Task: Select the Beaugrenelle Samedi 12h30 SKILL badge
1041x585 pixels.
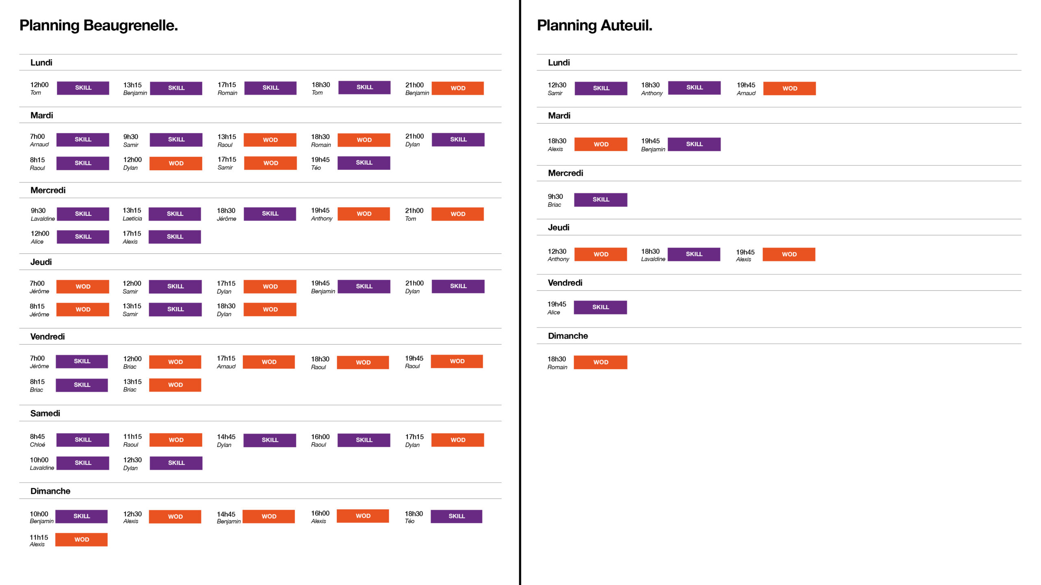Action: [x=176, y=463]
